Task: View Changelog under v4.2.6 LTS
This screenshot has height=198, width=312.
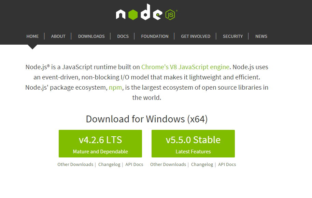Action: point(109,165)
